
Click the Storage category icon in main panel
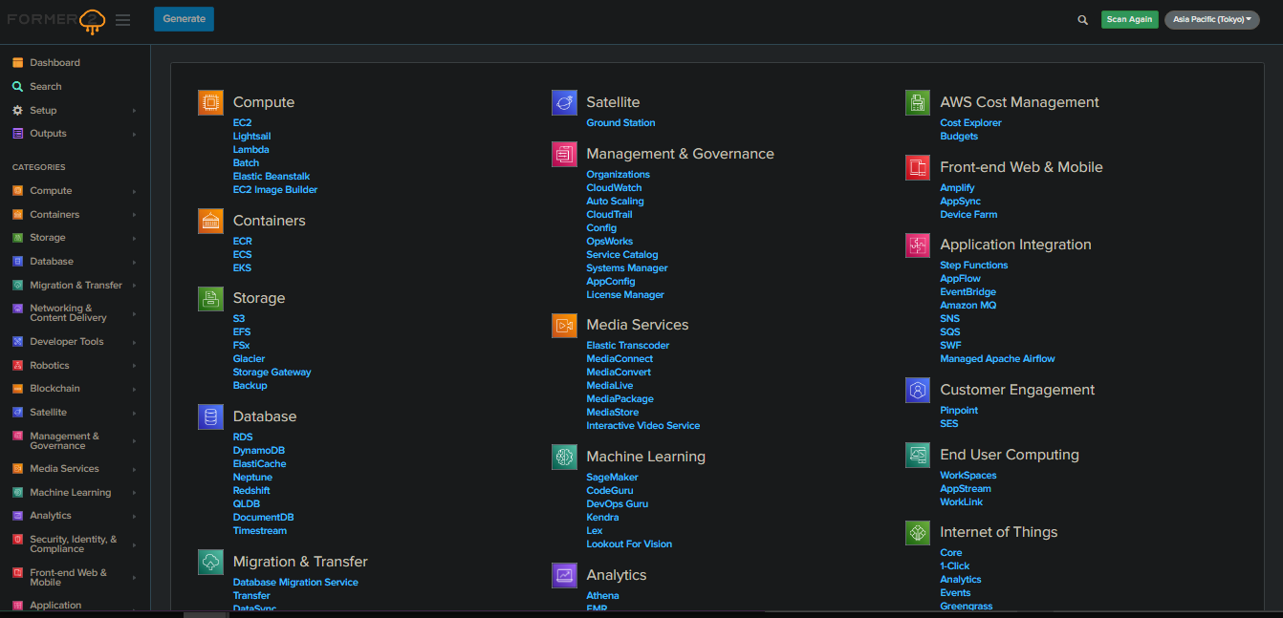click(210, 298)
